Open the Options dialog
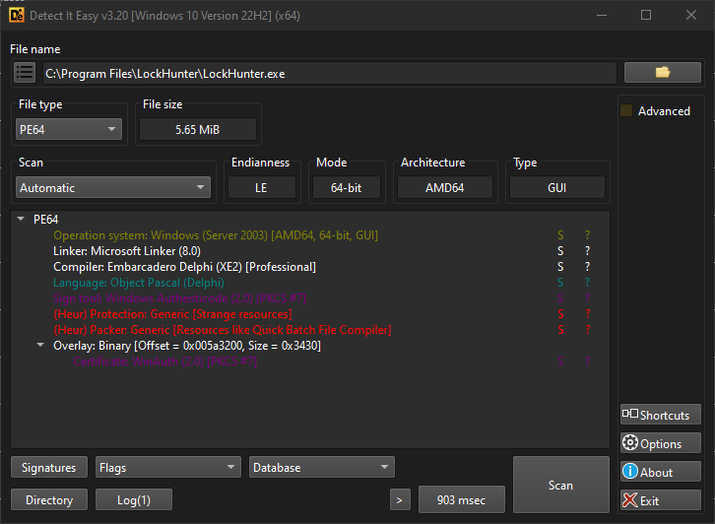This screenshot has height=524, width=715. click(660, 443)
